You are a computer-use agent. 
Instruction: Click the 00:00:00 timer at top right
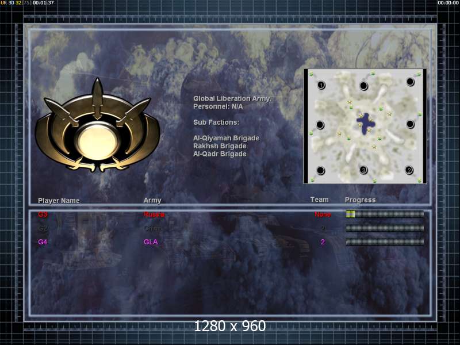click(x=448, y=3)
